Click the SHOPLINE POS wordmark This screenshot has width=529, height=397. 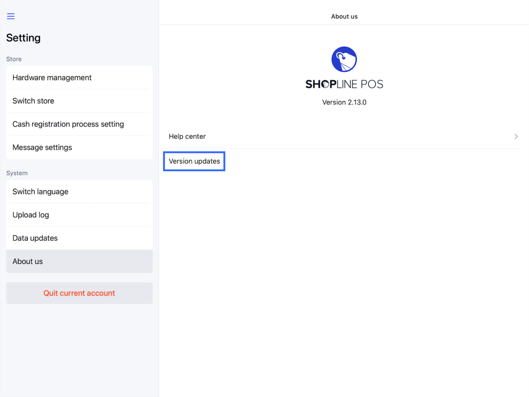pyautogui.click(x=344, y=84)
